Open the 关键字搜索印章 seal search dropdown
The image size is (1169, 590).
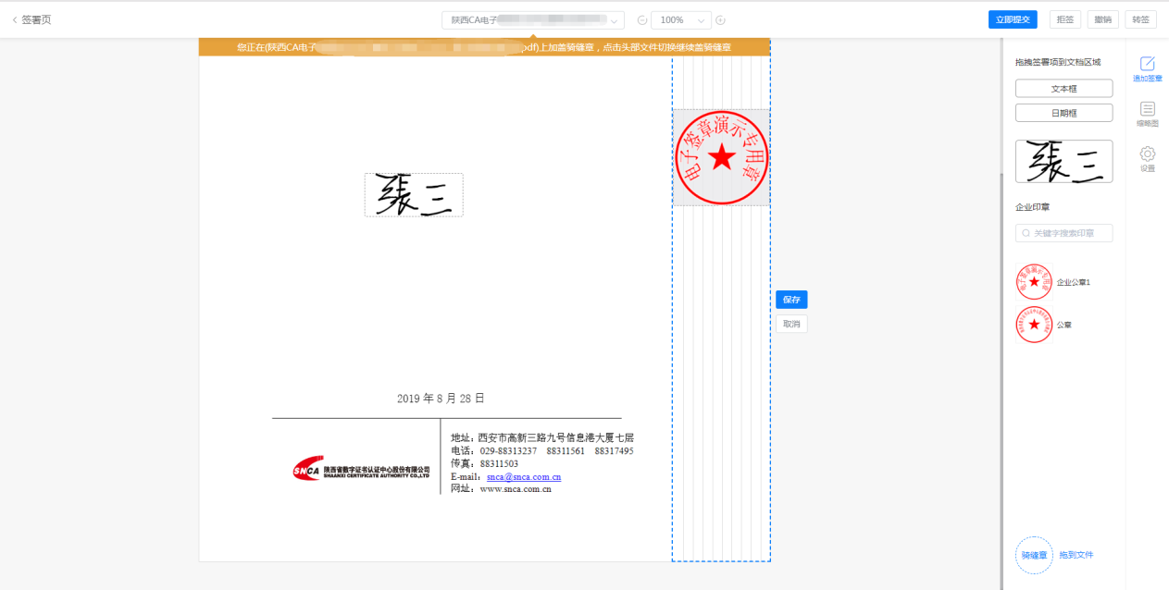click(1063, 232)
